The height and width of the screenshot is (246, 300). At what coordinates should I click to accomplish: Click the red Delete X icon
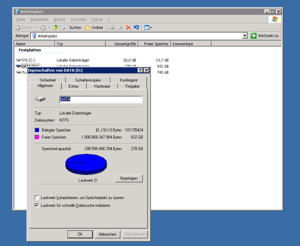click(129, 27)
